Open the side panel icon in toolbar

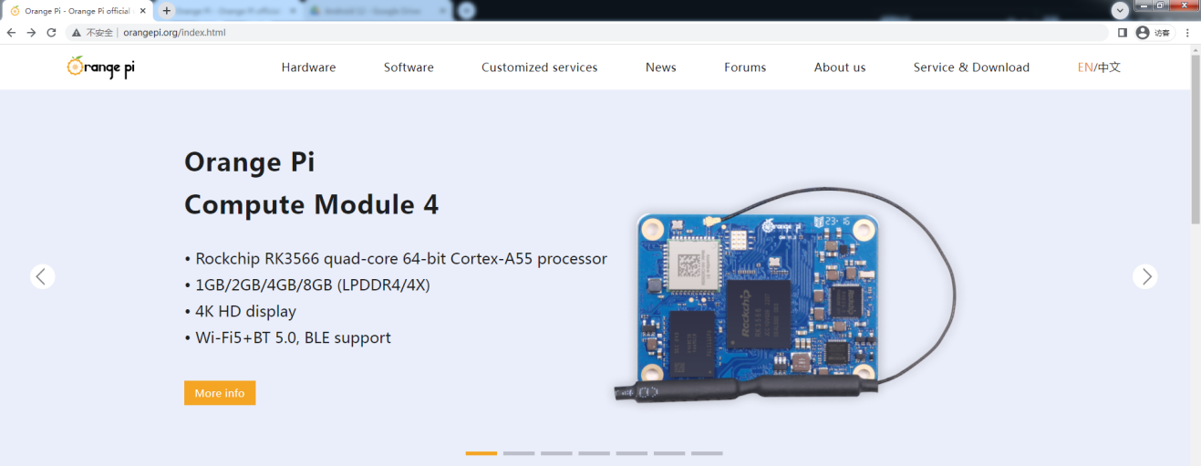[1123, 32]
